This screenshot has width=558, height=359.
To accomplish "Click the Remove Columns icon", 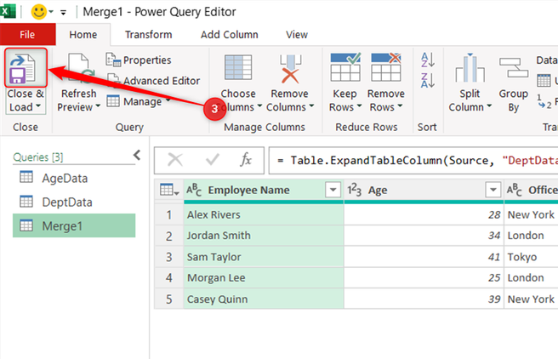I will [x=290, y=68].
